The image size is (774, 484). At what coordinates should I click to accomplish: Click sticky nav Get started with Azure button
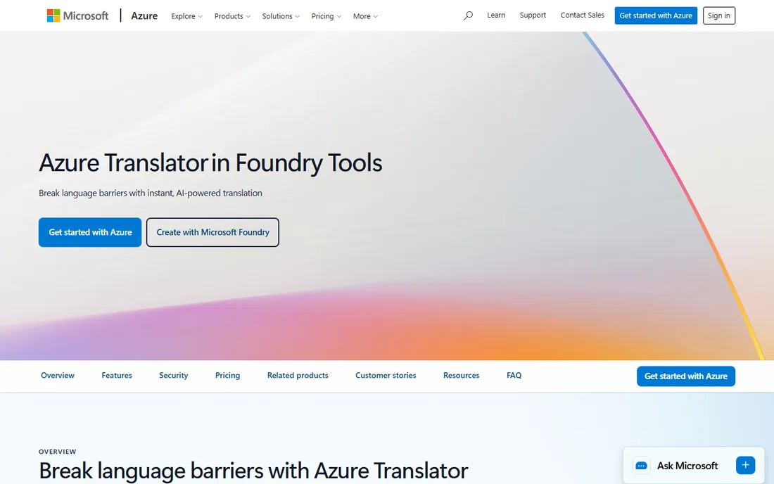[685, 376]
